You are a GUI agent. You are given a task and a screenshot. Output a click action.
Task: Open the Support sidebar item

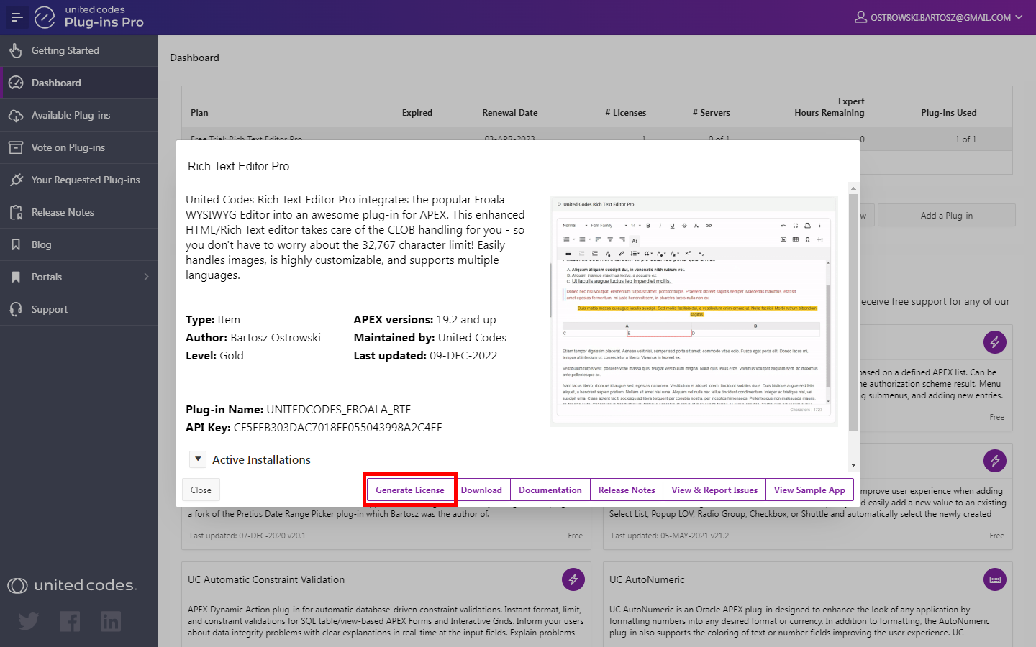coord(79,309)
